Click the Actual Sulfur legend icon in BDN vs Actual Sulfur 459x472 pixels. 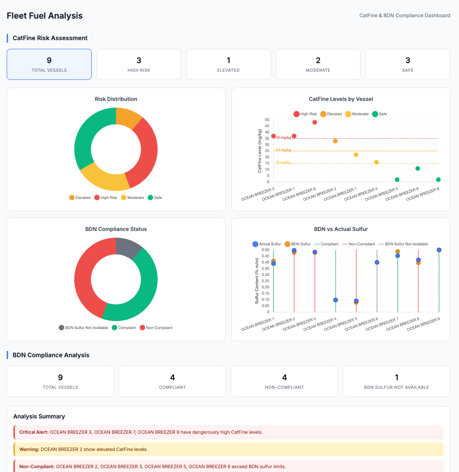pos(256,244)
